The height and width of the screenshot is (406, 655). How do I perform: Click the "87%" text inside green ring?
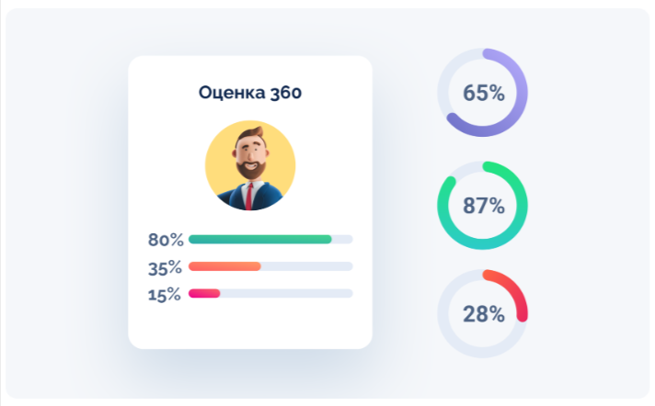click(x=483, y=206)
